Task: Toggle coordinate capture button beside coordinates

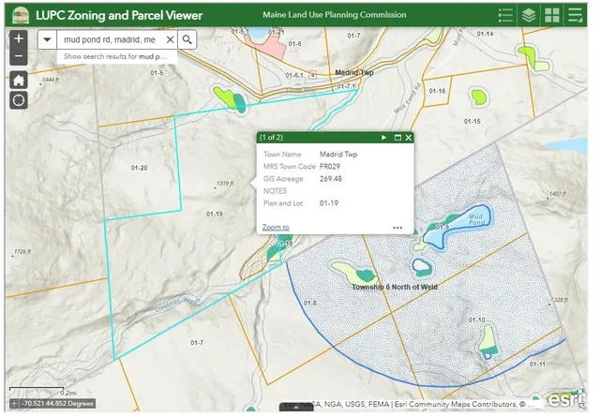Action: 14,404
